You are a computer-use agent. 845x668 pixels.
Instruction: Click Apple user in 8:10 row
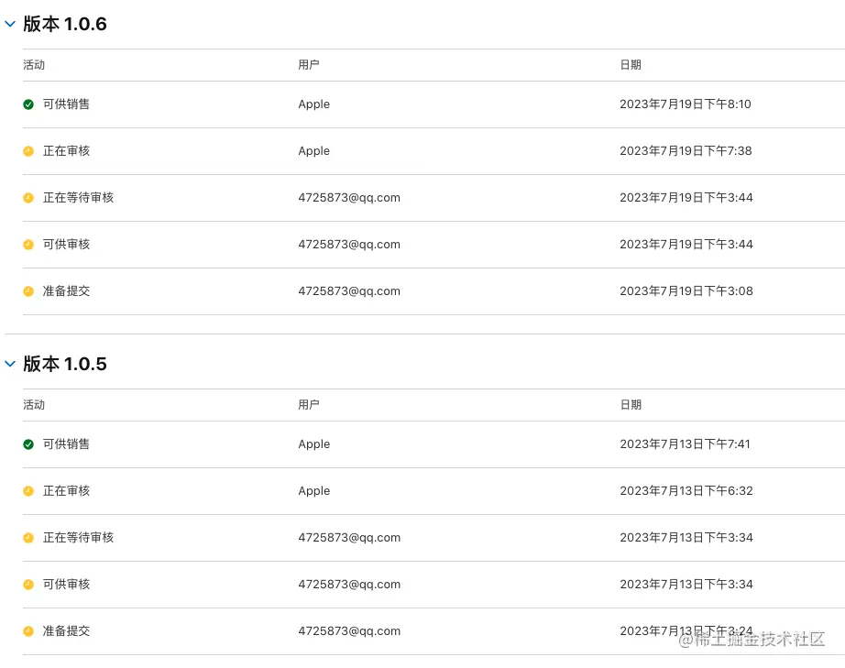(x=313, y=104)
